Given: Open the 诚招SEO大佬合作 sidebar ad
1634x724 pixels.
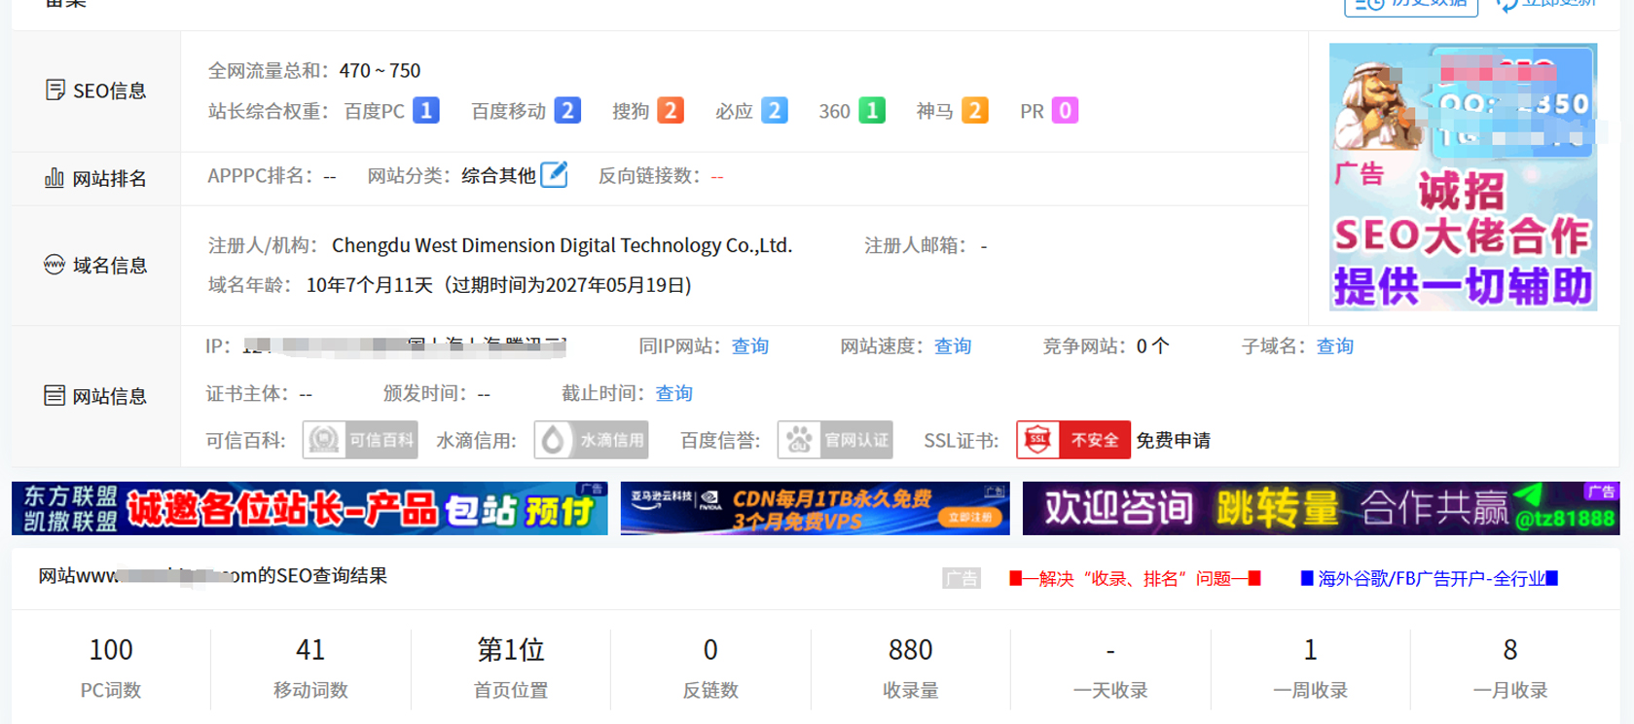Looking at the screenshot, I should 1464,177.
